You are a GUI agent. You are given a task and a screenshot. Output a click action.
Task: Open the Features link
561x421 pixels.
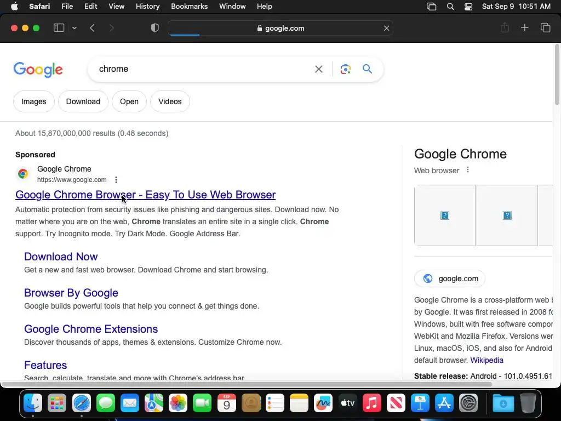click(45, 365)
